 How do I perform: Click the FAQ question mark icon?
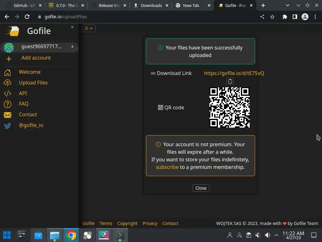(8, 104)
